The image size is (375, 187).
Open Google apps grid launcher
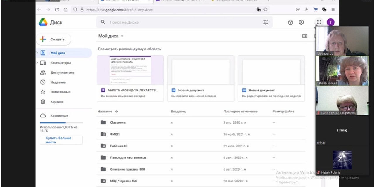(318, 22)
